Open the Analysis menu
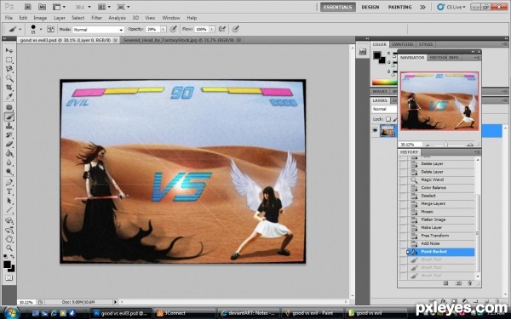The image size is (511, 319). 117,18
